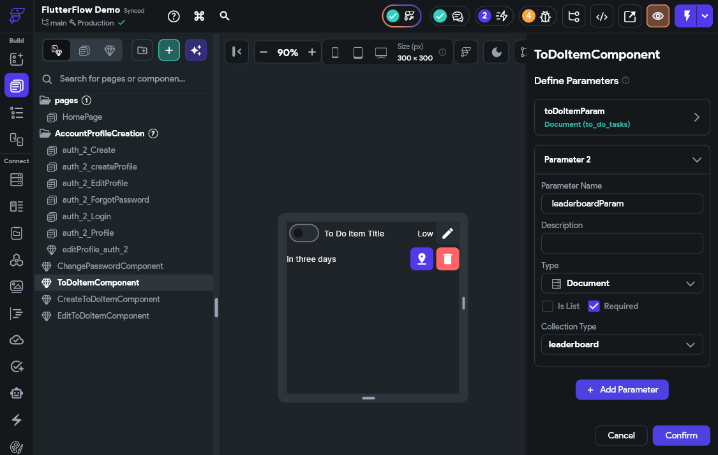Toggle the To Do Item switch
718x455 pixels.
[304, 233]
